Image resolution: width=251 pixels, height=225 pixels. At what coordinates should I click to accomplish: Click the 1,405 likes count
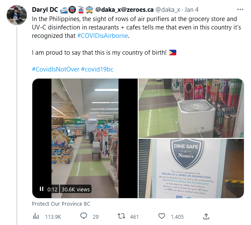click(177, 217)
